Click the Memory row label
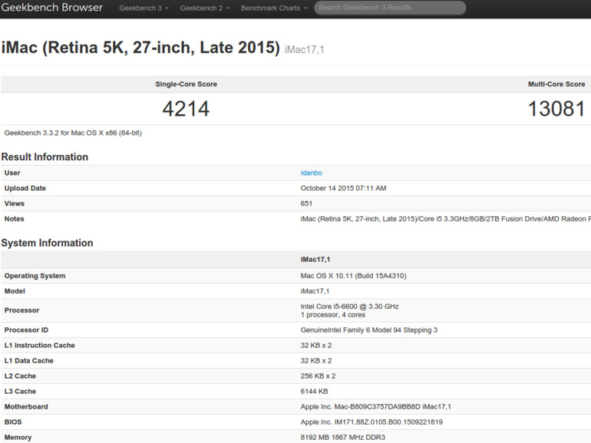591x443 pixels. tap(18, 438)
